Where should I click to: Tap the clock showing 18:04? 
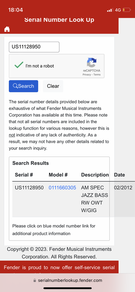[16, 10]
